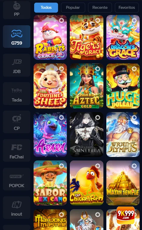Screen dimensions: 142x230
Task: Toggle favorite star on Huge Dollar
Action: [134, 69]
